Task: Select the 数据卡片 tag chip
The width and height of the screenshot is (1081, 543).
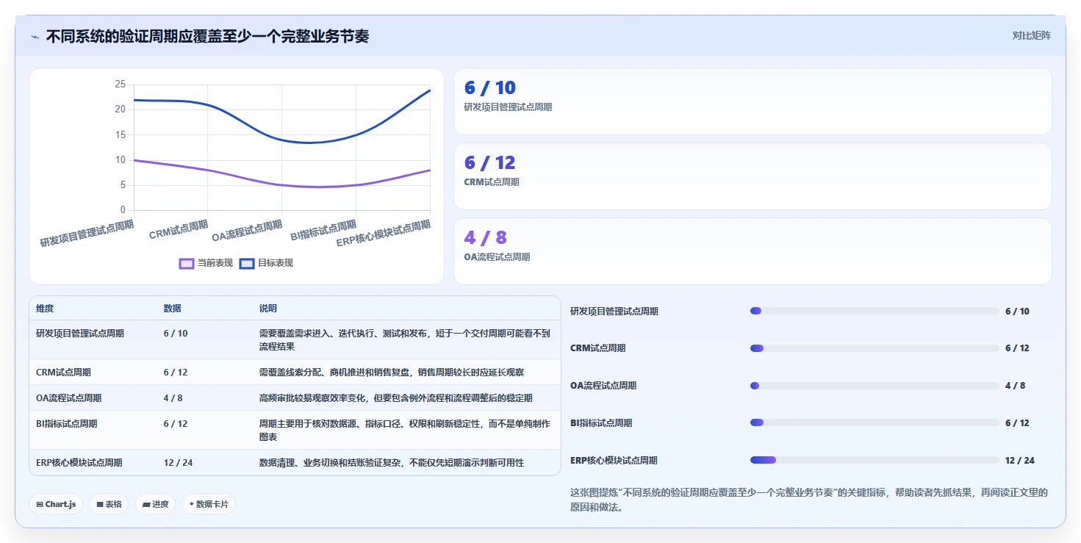Action: [x=209, y=504]
